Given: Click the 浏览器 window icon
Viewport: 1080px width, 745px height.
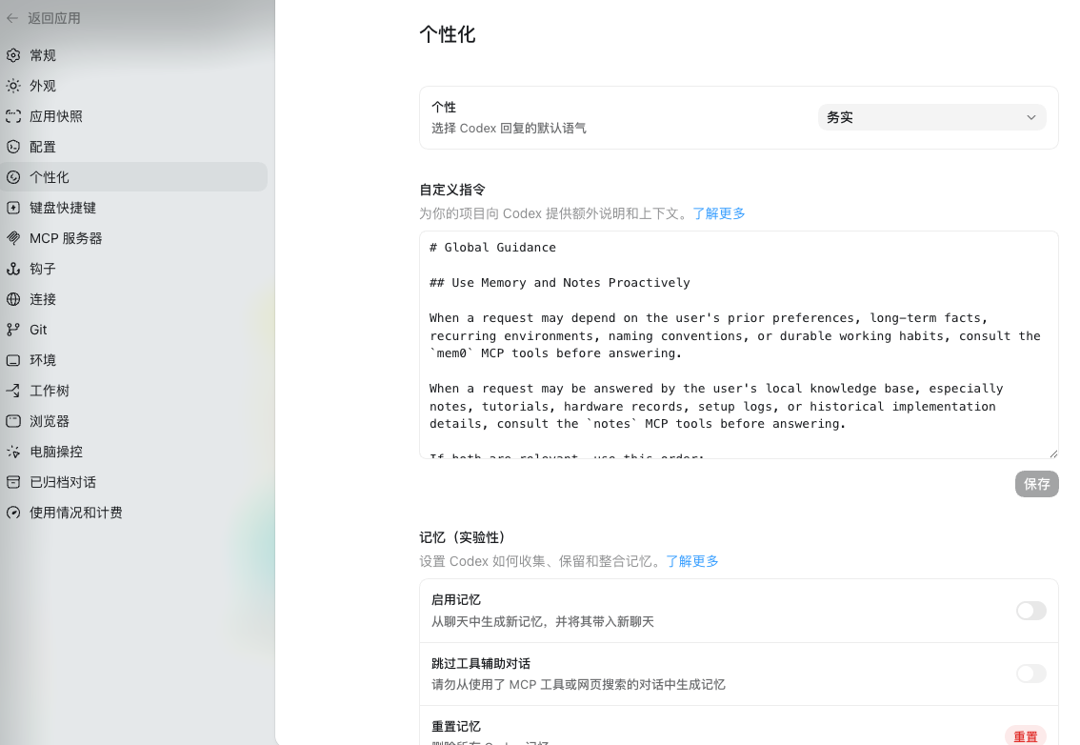Looking at the screenshot, I should click(13, 420).
